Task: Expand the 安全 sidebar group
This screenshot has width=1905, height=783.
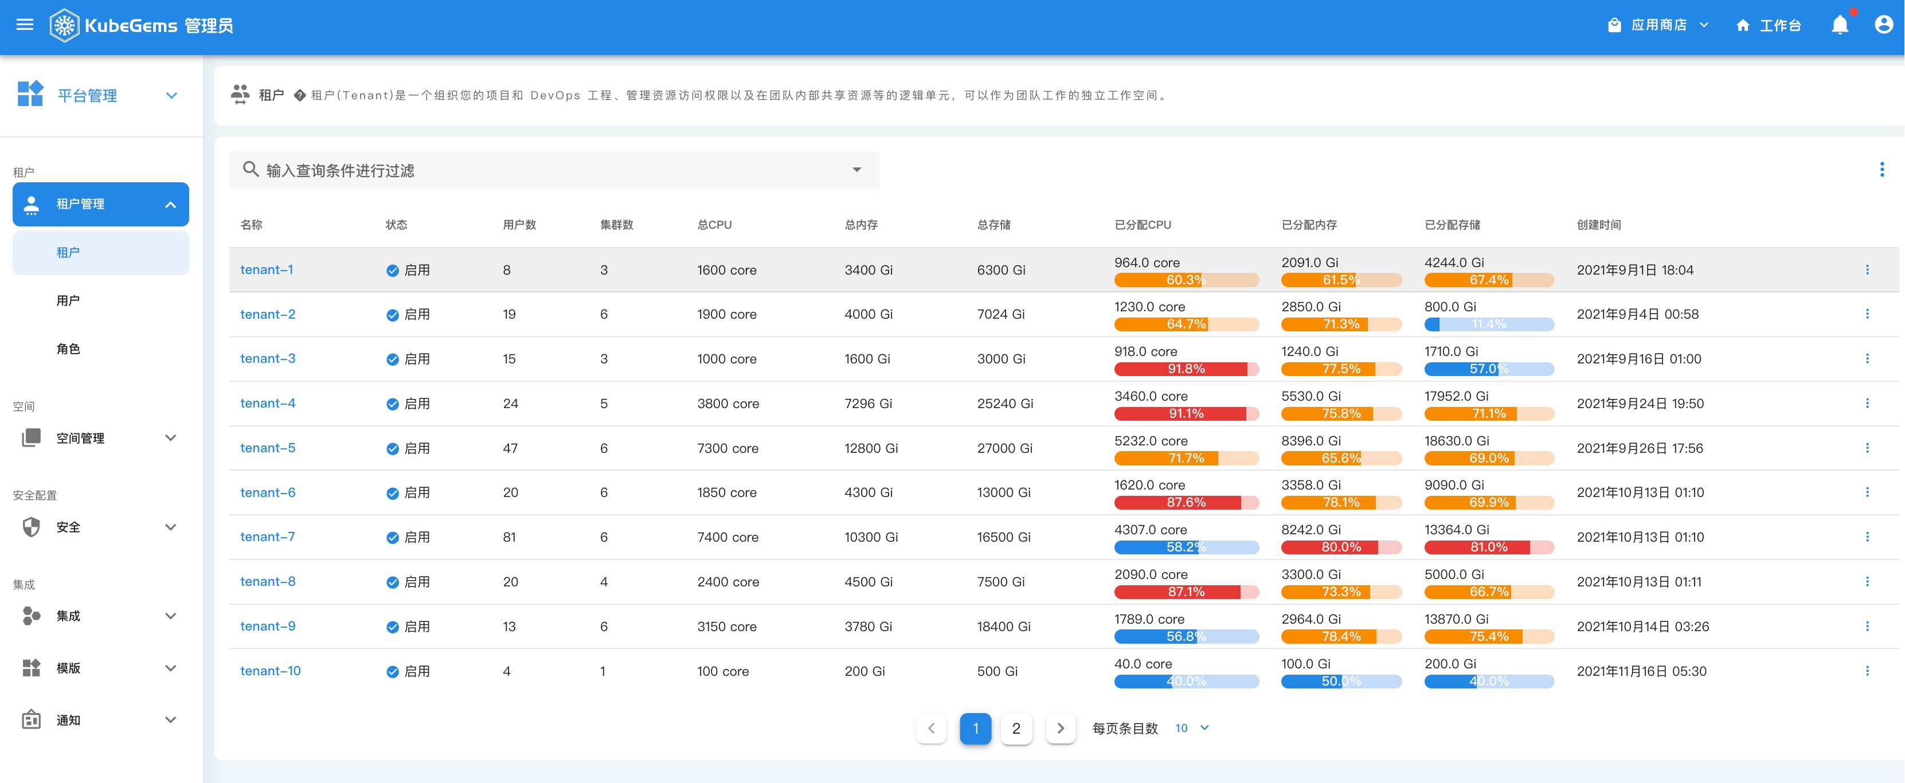Action: click(x=171, y=527)
